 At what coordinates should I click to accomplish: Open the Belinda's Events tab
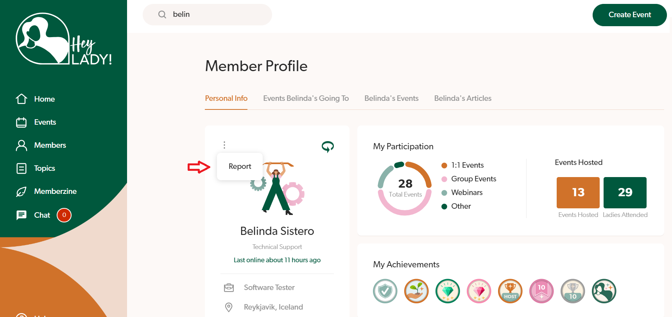[x=391, y=99]
